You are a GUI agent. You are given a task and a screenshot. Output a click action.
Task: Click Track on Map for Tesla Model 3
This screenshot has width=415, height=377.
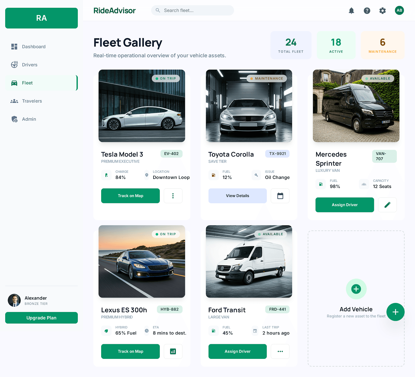coord(130,196)
